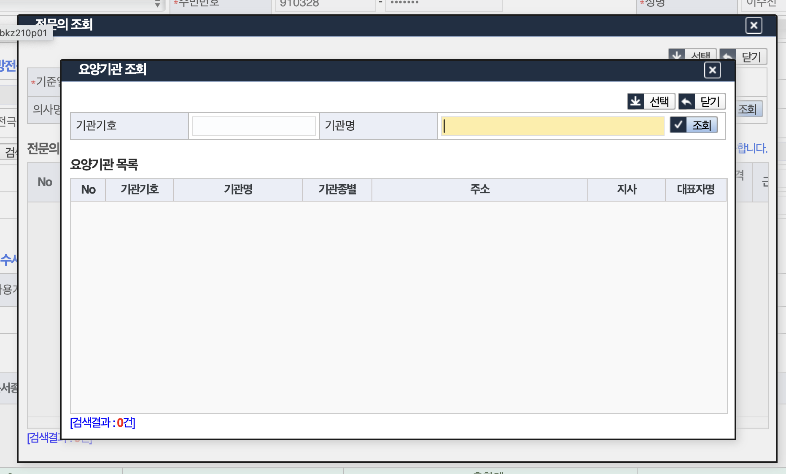Click the 검색결과 : 0건 result count text
786x474 pixels.
tap(102, 423)
